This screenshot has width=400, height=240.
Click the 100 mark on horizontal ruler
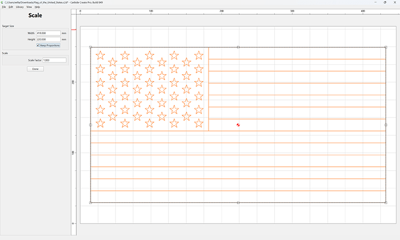(151, 11)
